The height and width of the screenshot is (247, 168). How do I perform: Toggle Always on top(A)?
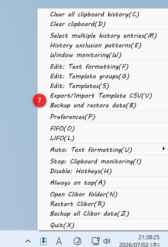point(103,183)
